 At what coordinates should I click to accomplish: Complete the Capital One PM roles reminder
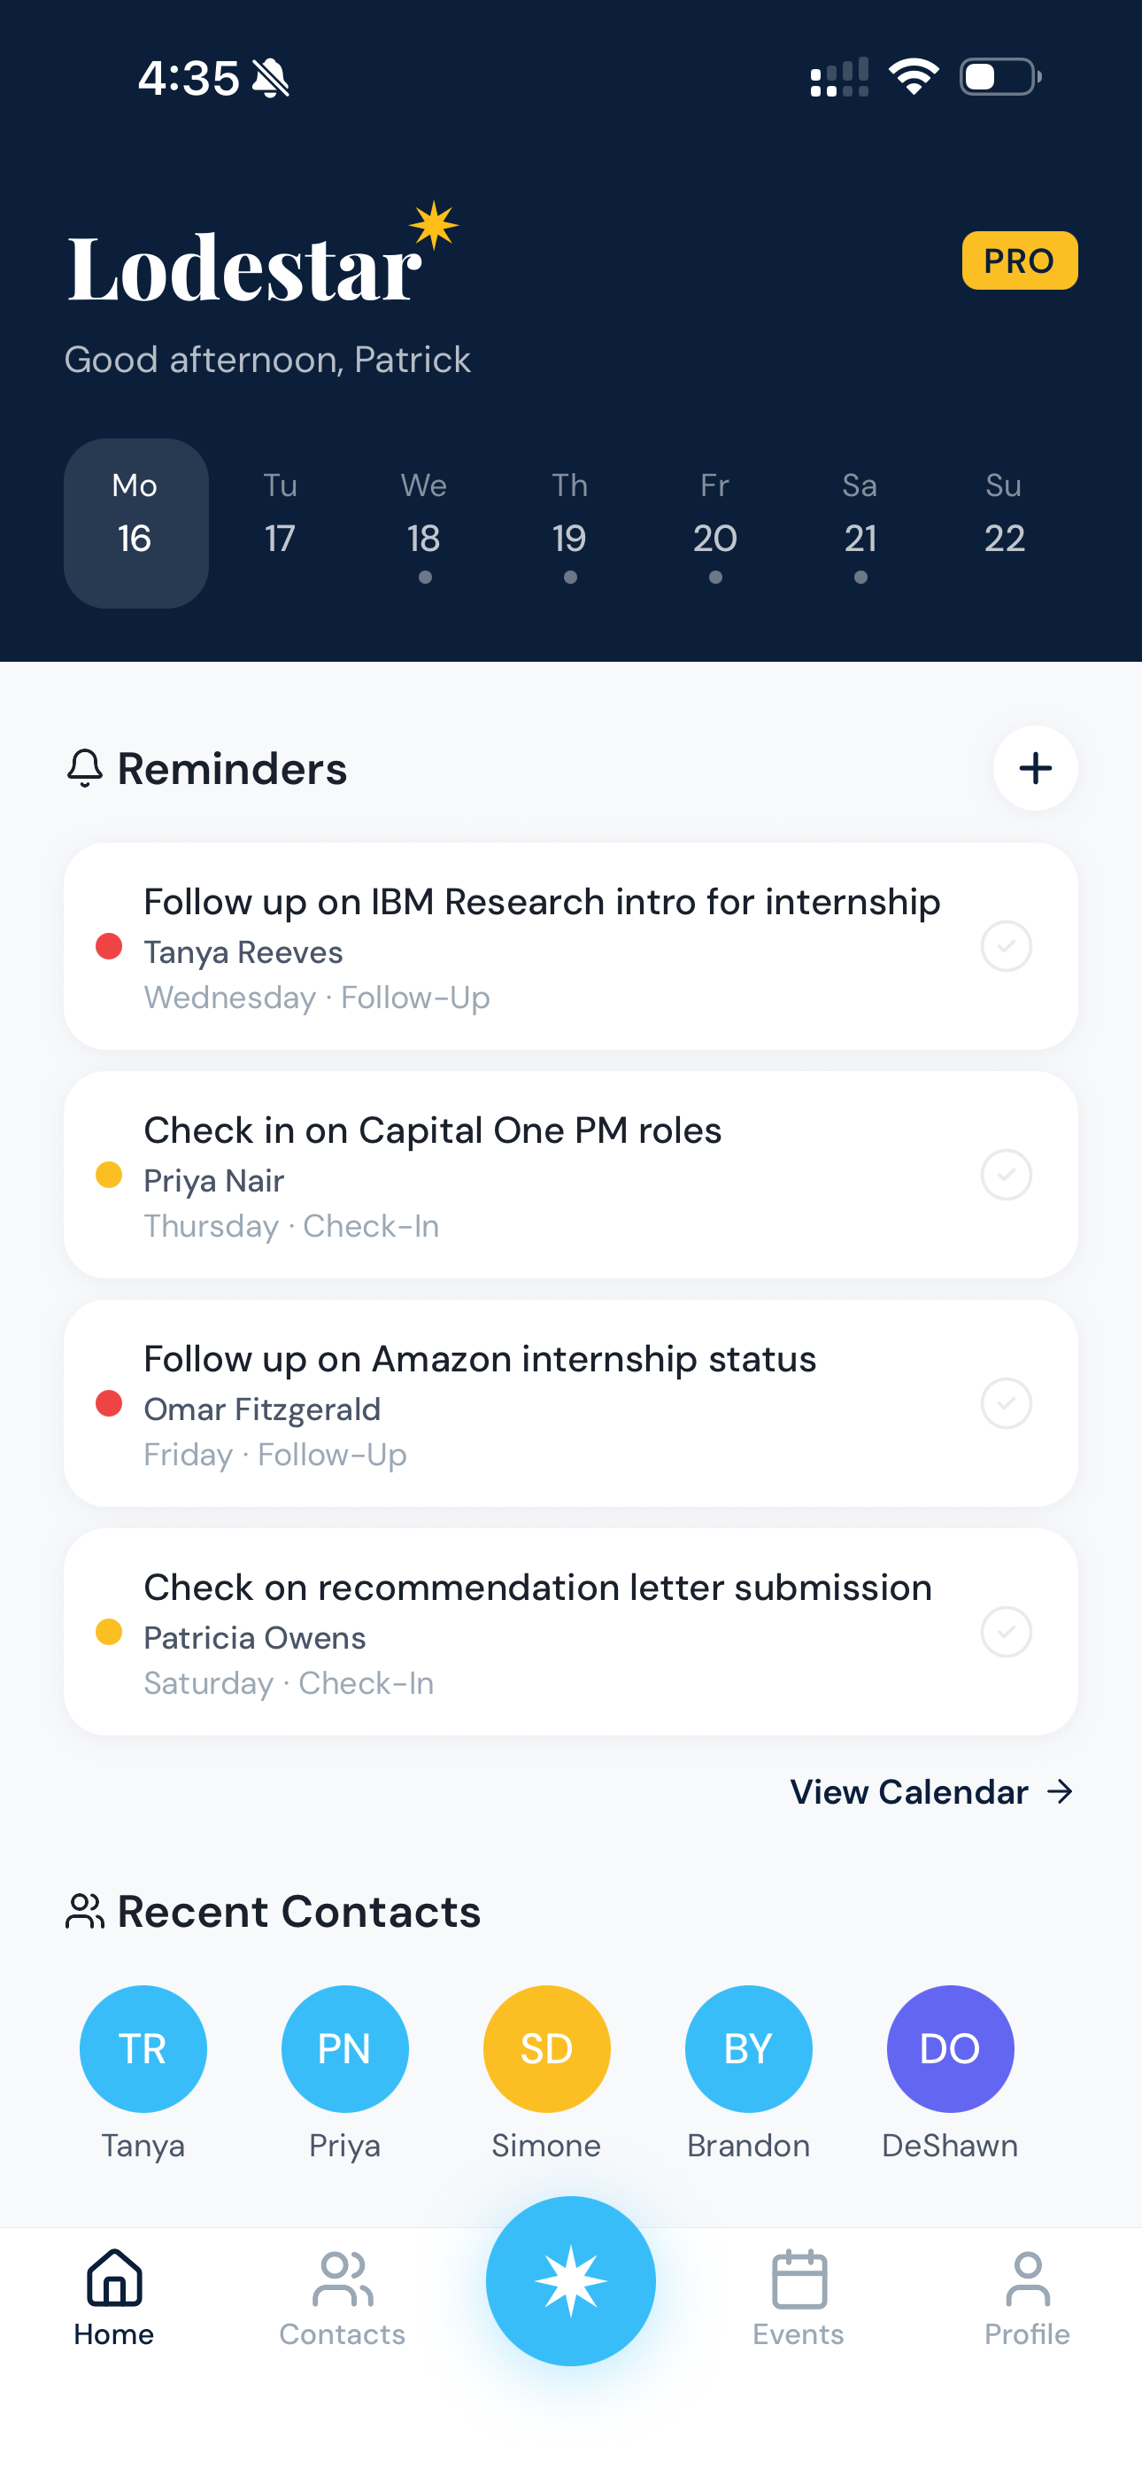pyautogui.click(x=1006, y=1175)
